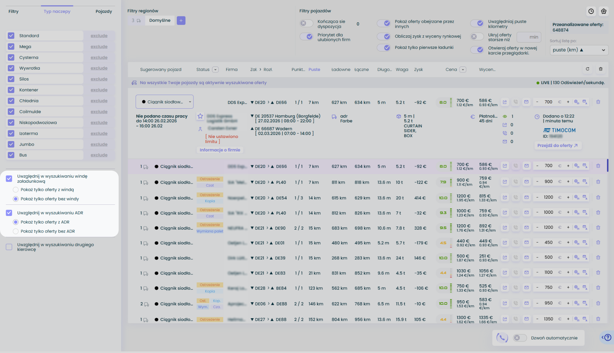
Task: Click email icon in DE20 to DE54 row
Action: click(526, 197)
